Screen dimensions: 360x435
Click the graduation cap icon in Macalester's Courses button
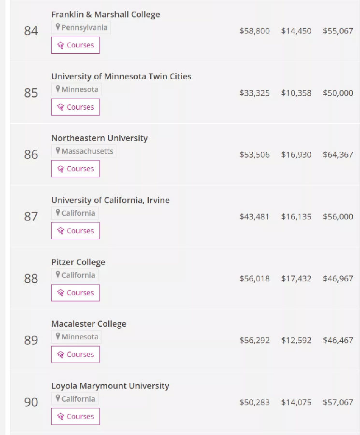pos(60,355)
